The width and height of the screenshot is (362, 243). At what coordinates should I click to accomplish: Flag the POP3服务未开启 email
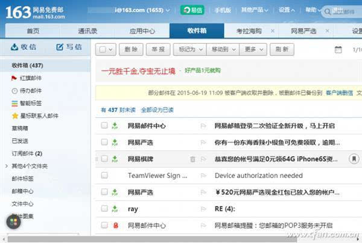pyautogui.click(x=203, y=226)
